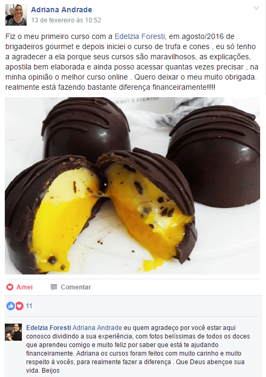
Task: Click the speech bubble icon beside Comentar
Action: coord(54,287)
